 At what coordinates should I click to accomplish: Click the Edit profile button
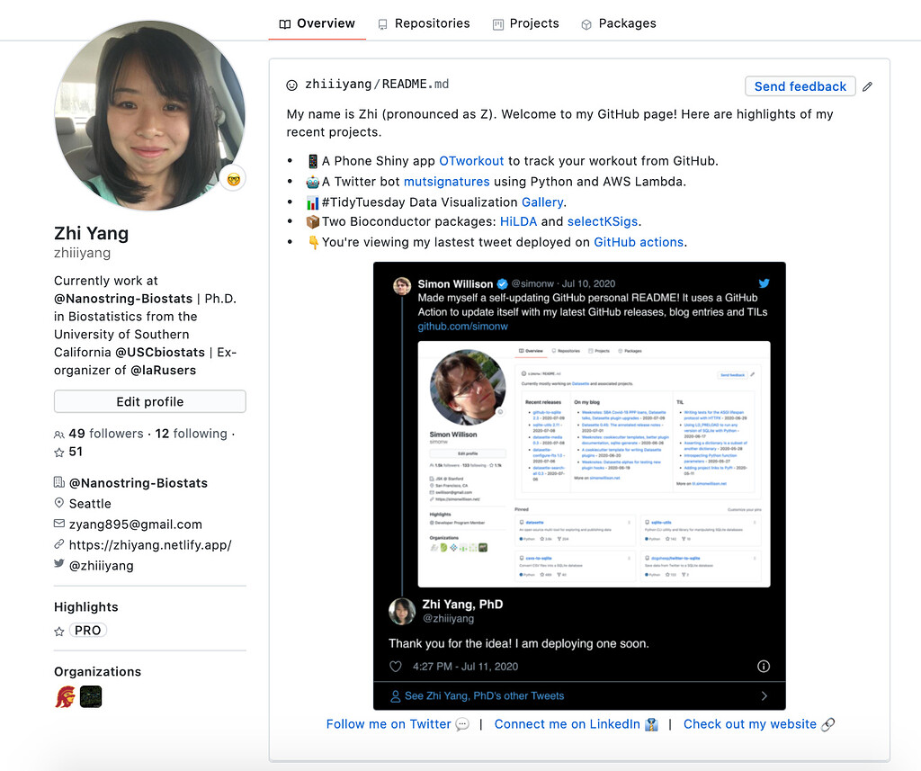(150, 402)
